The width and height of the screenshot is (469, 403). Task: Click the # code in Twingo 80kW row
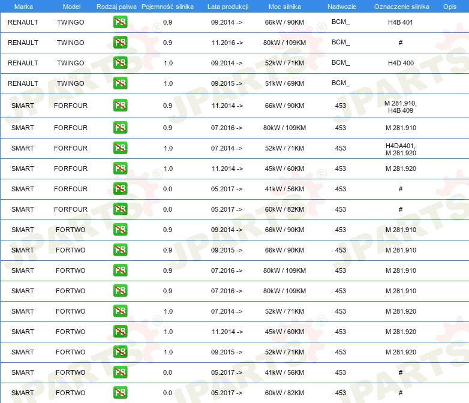point(401,43)
